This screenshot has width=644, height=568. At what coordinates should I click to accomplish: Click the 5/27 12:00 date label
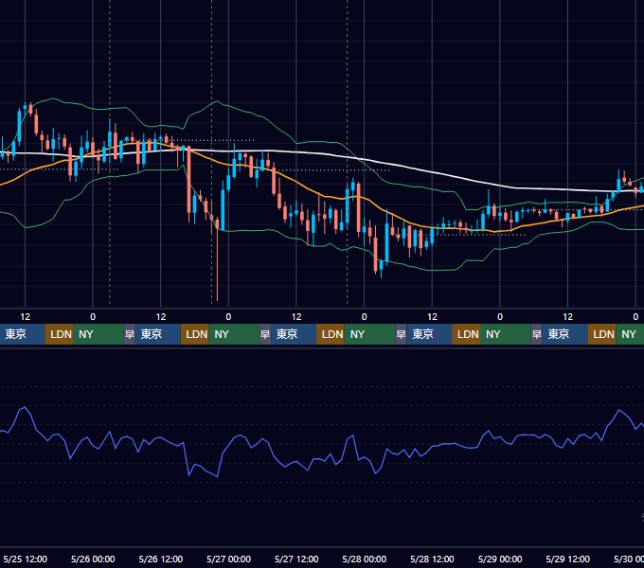(296, 559)
